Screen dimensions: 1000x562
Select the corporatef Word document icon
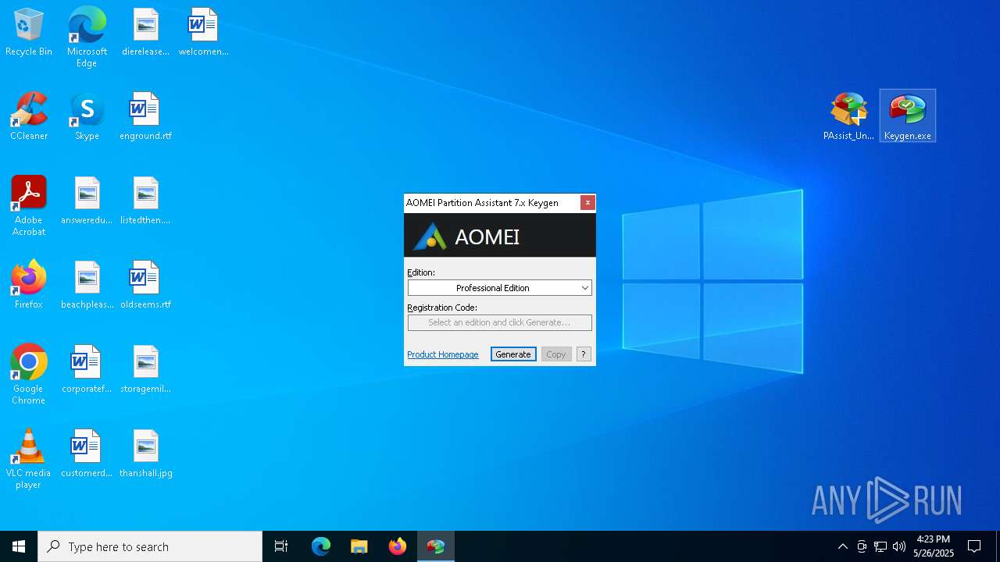[x=87, y=370]
